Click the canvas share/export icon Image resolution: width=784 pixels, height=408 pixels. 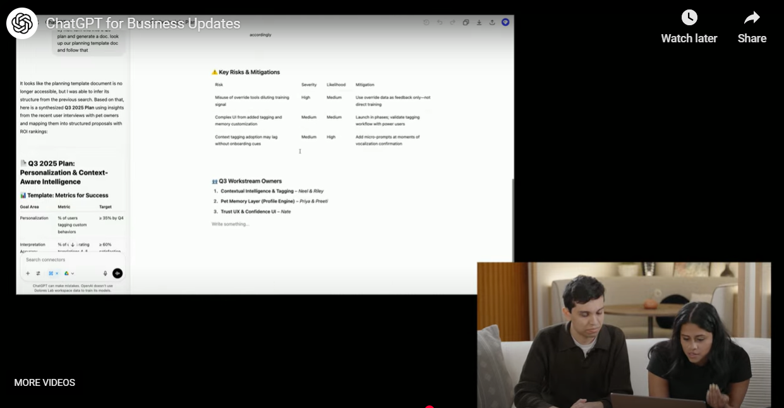click(x=492, y=22)
